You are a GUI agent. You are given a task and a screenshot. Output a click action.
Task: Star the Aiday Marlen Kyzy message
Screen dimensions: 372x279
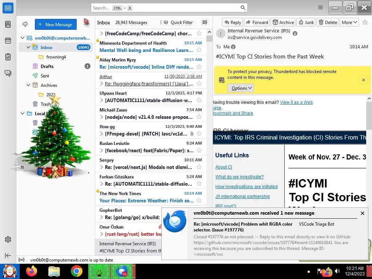199,67
